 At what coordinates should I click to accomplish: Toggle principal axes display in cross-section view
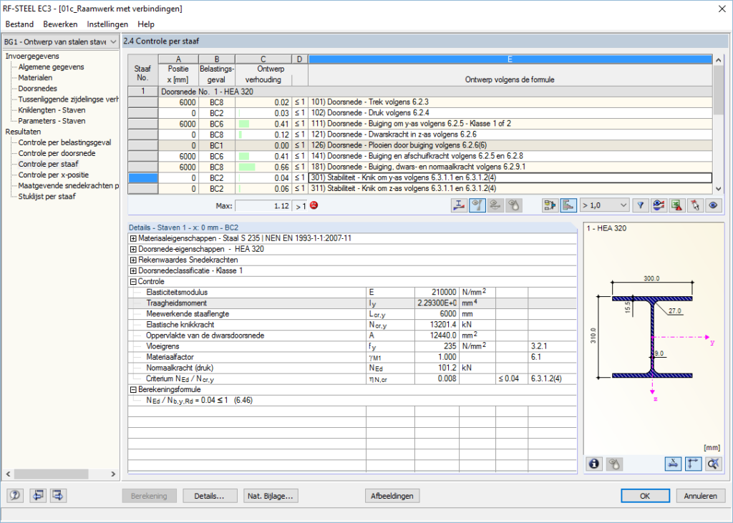pos(692,464)
